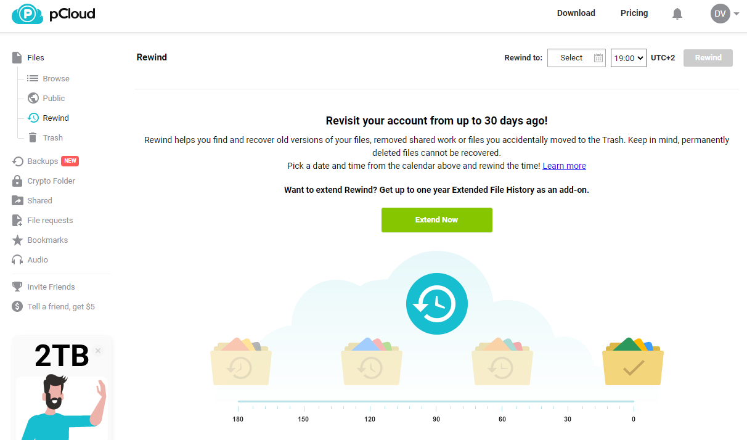Viewport: 747px width, 440px height.
Task: Open the Download menu item
Action: pyautogui.click(x=576, y=13)
